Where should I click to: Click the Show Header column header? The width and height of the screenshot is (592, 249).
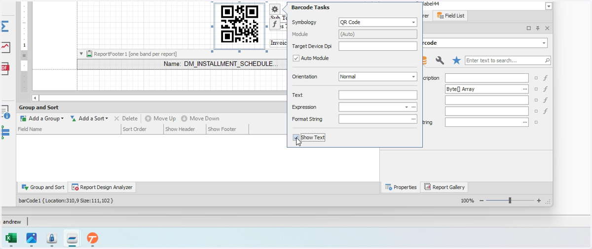pos(185,129)
